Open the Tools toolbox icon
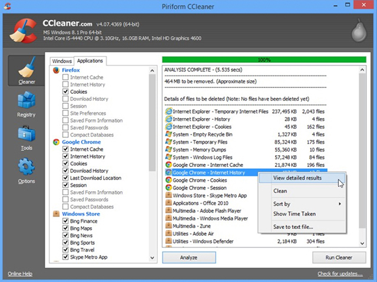This screenshot has height=282, width=377. pos(27,133)
